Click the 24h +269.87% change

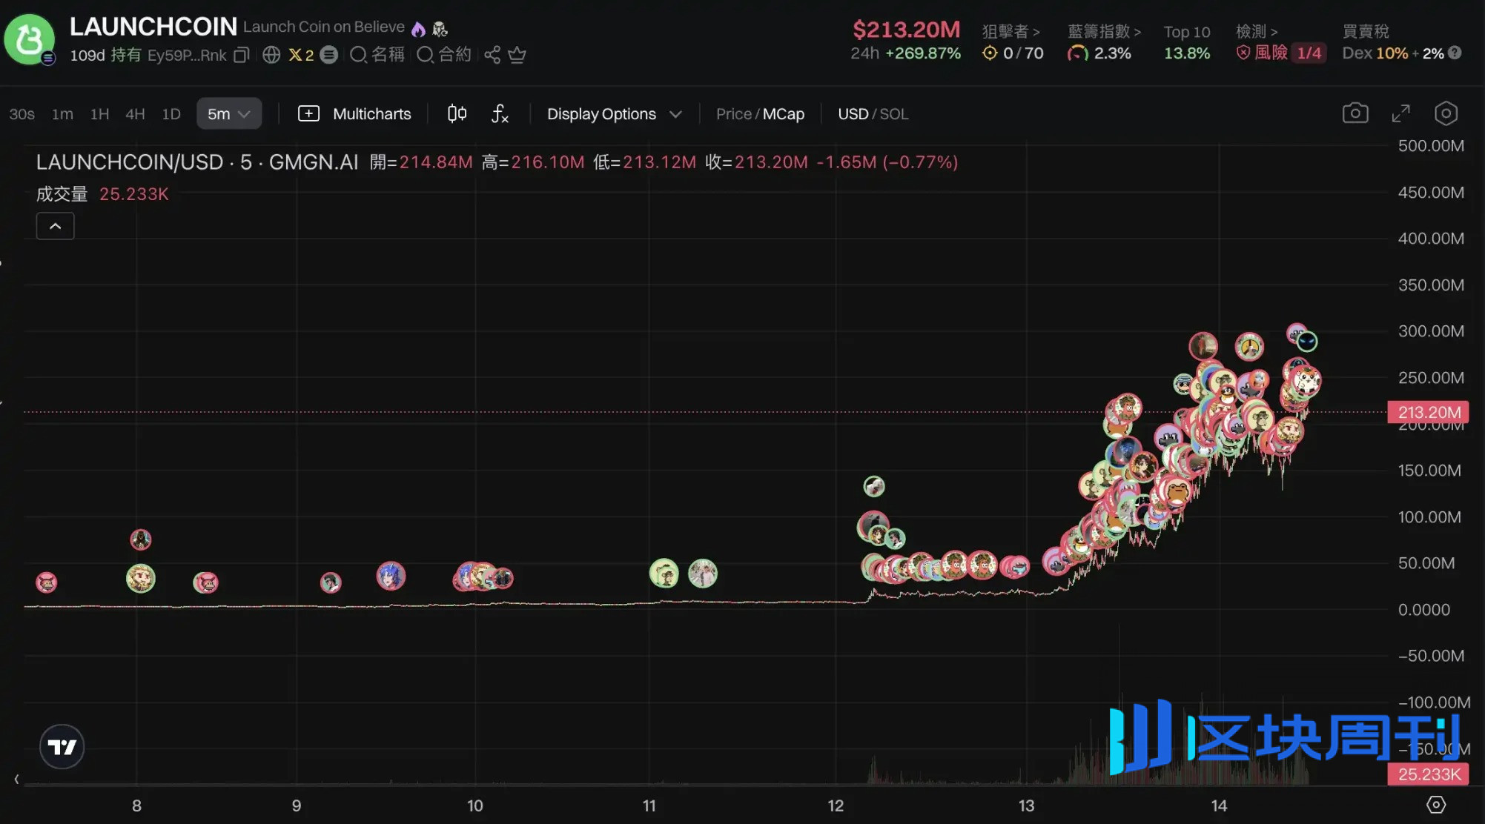pos(905,53)
